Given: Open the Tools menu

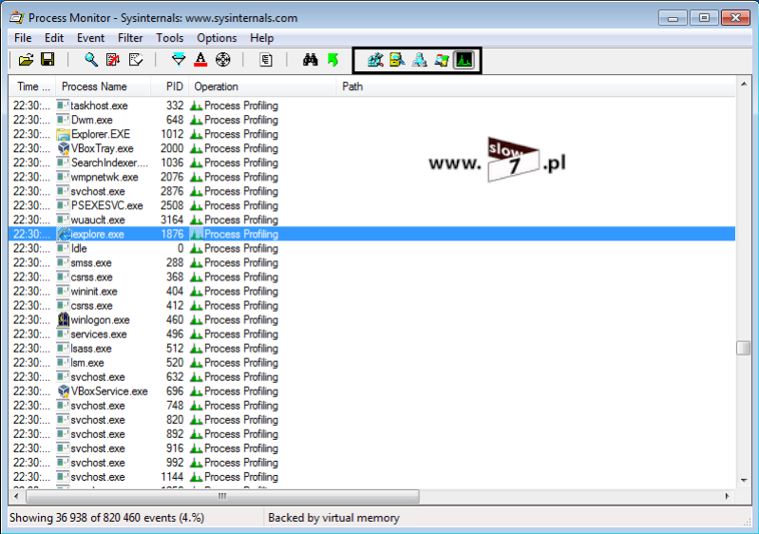Looking at the screenshot, I should coord(169,38).
